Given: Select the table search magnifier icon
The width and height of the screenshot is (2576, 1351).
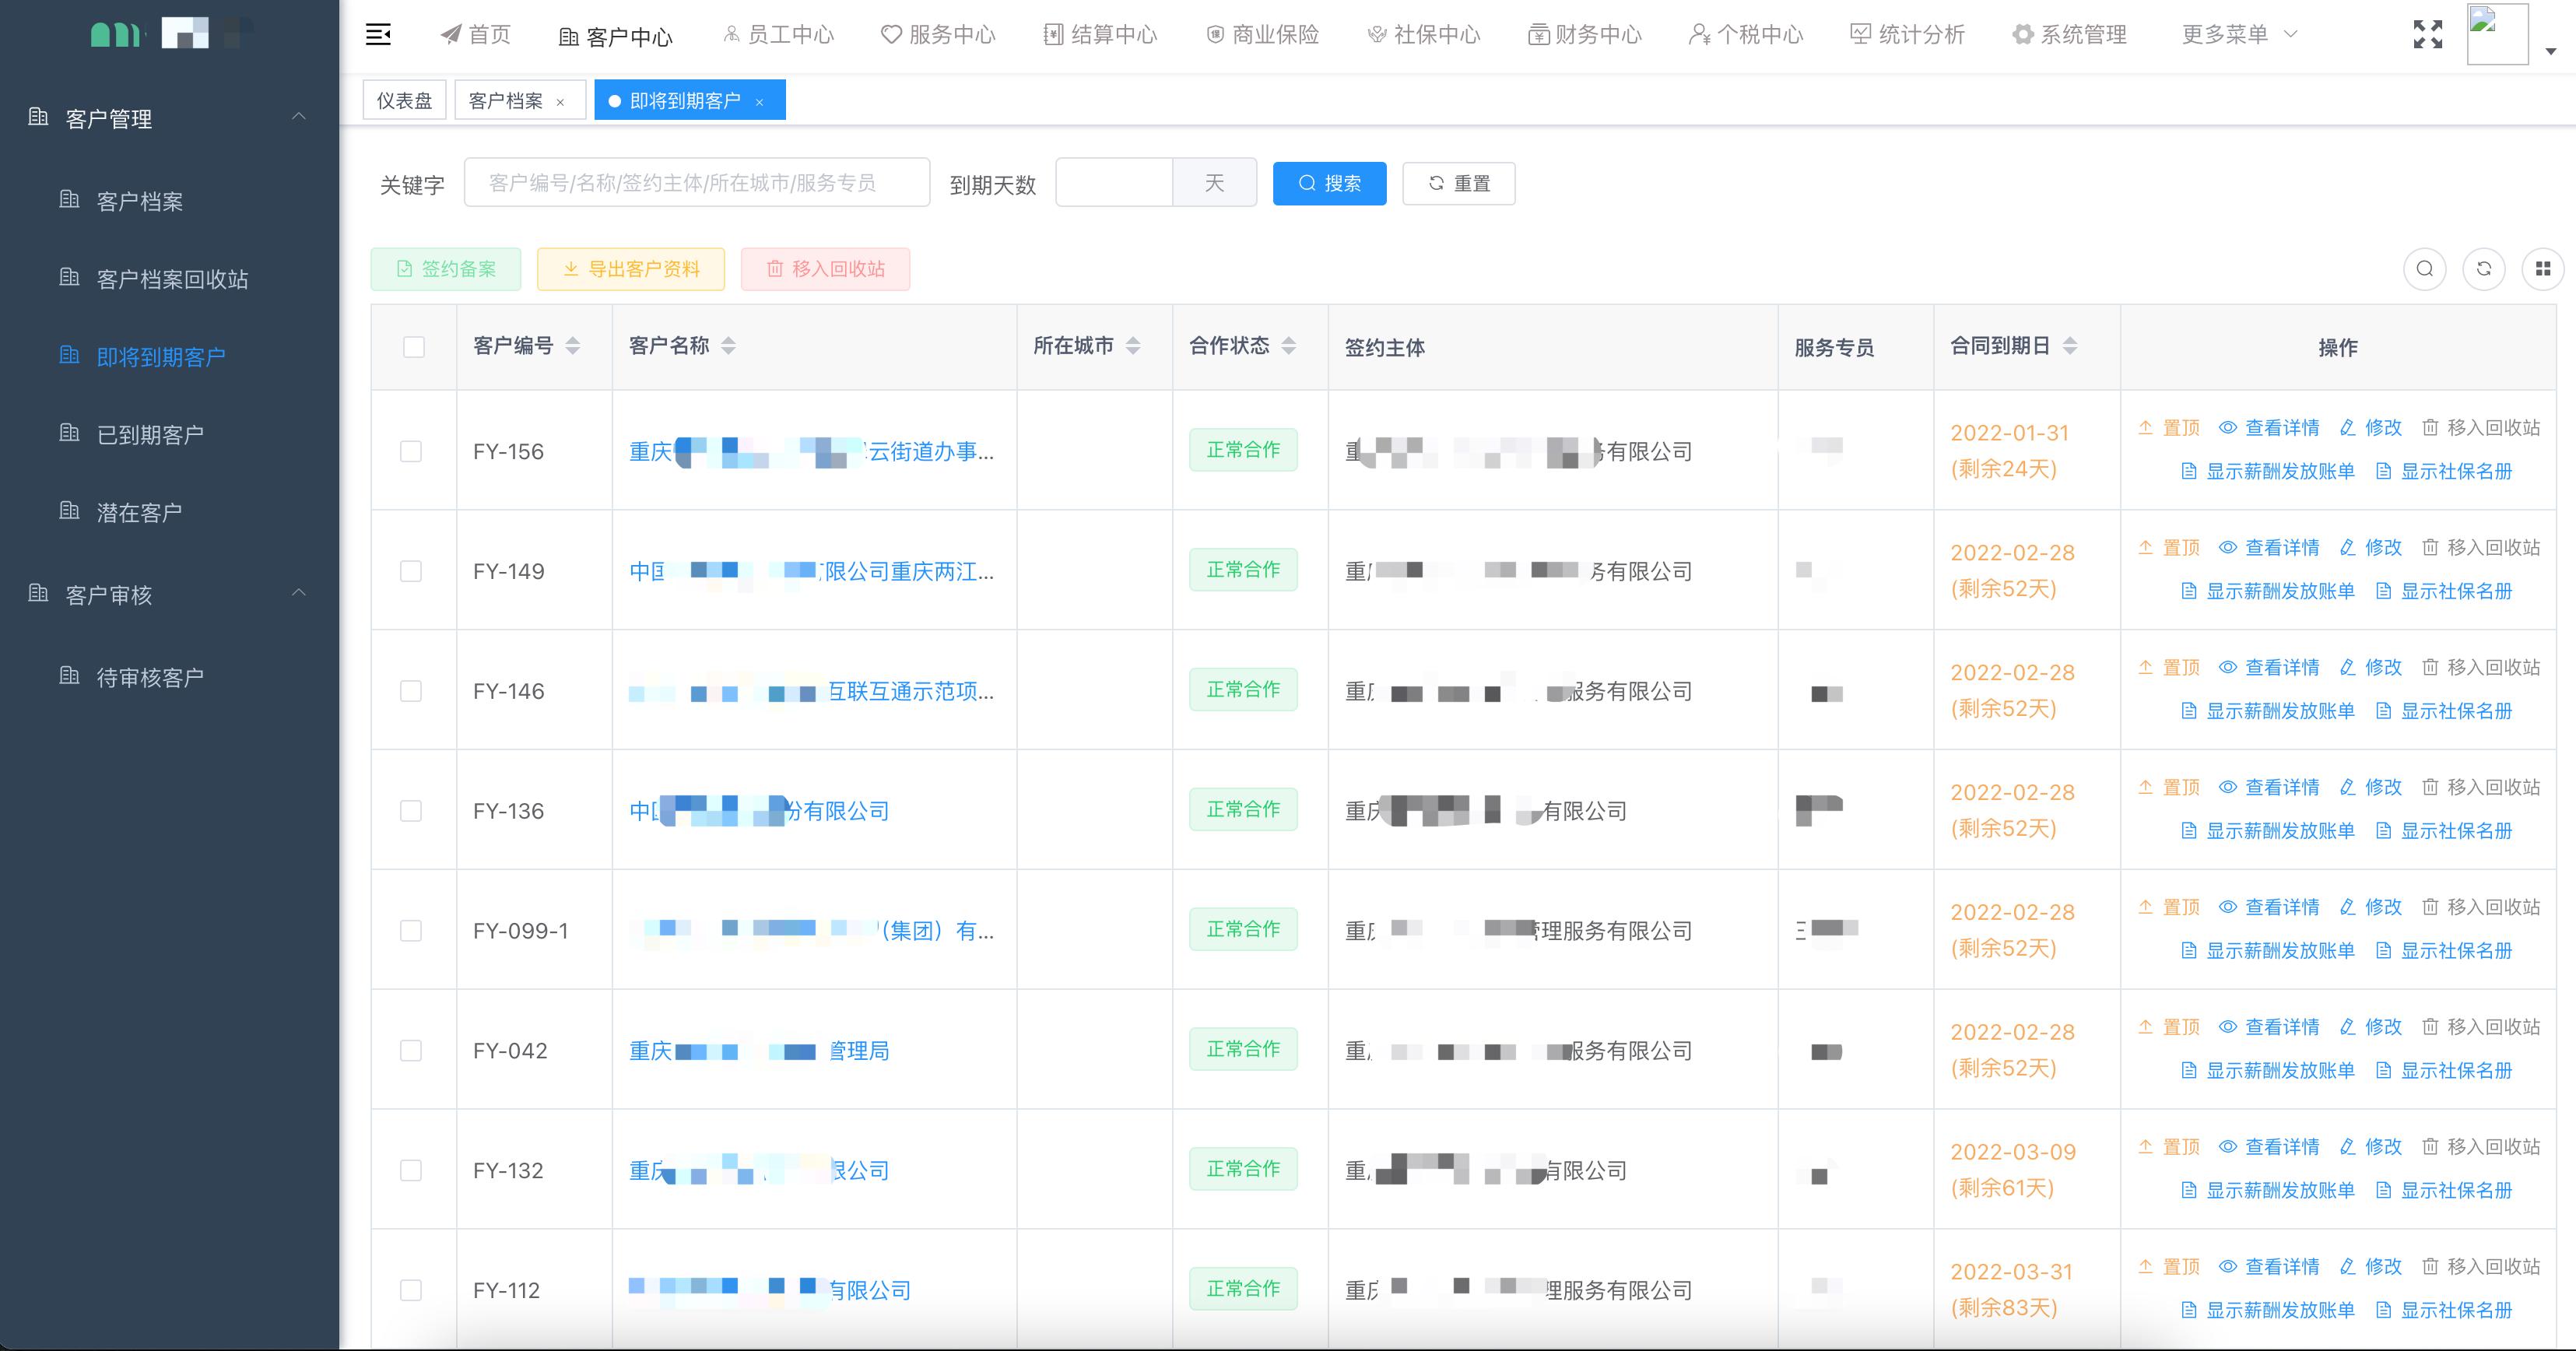Looking at the screenshot, I should pyautogui.click(x=2424, y=268).
